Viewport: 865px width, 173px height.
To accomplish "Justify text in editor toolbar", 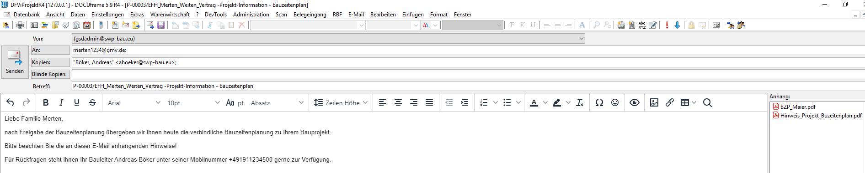I will point(429,103).
